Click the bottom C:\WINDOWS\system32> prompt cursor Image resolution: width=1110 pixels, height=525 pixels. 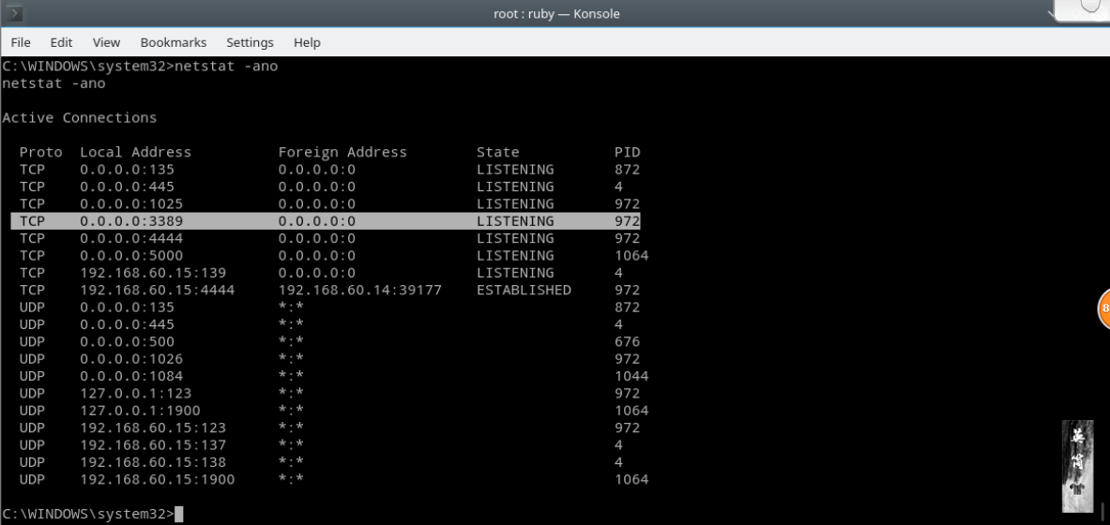click(178, 515)
